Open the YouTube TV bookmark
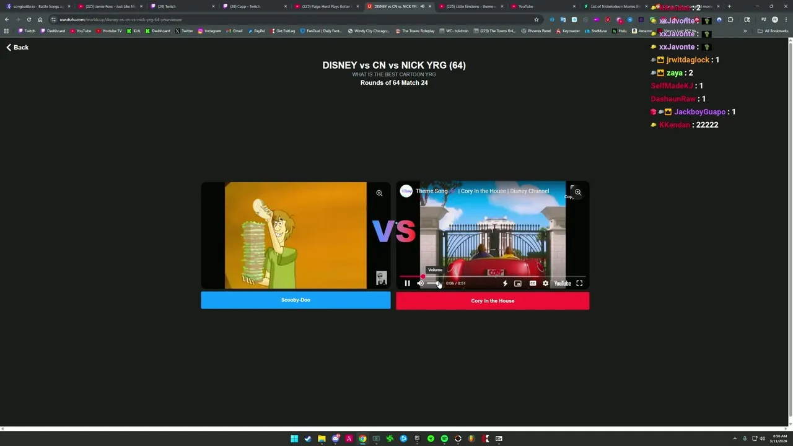The width and height of the screenshot is (793, 446). tap(108, 31)
